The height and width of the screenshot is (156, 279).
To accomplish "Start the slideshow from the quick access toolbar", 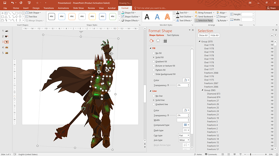I will (29, 3).
